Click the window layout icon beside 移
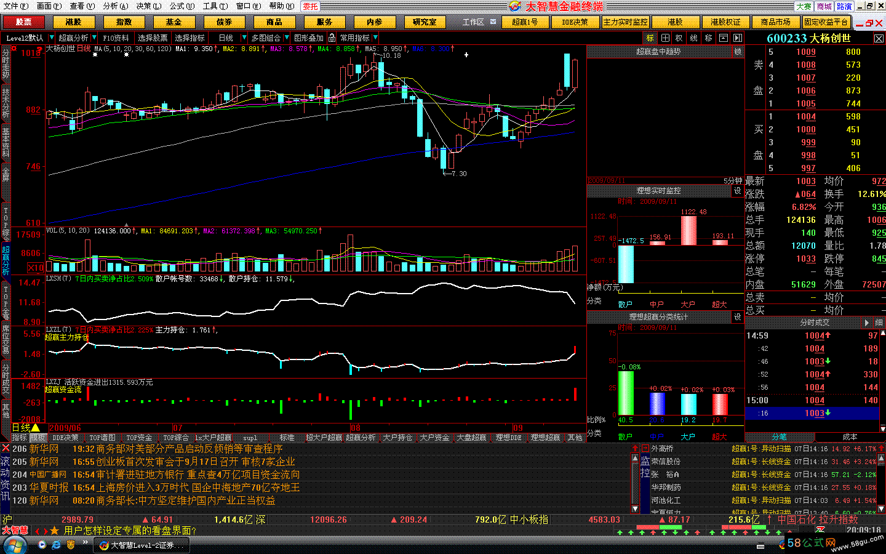 click(x=724, y=38)
